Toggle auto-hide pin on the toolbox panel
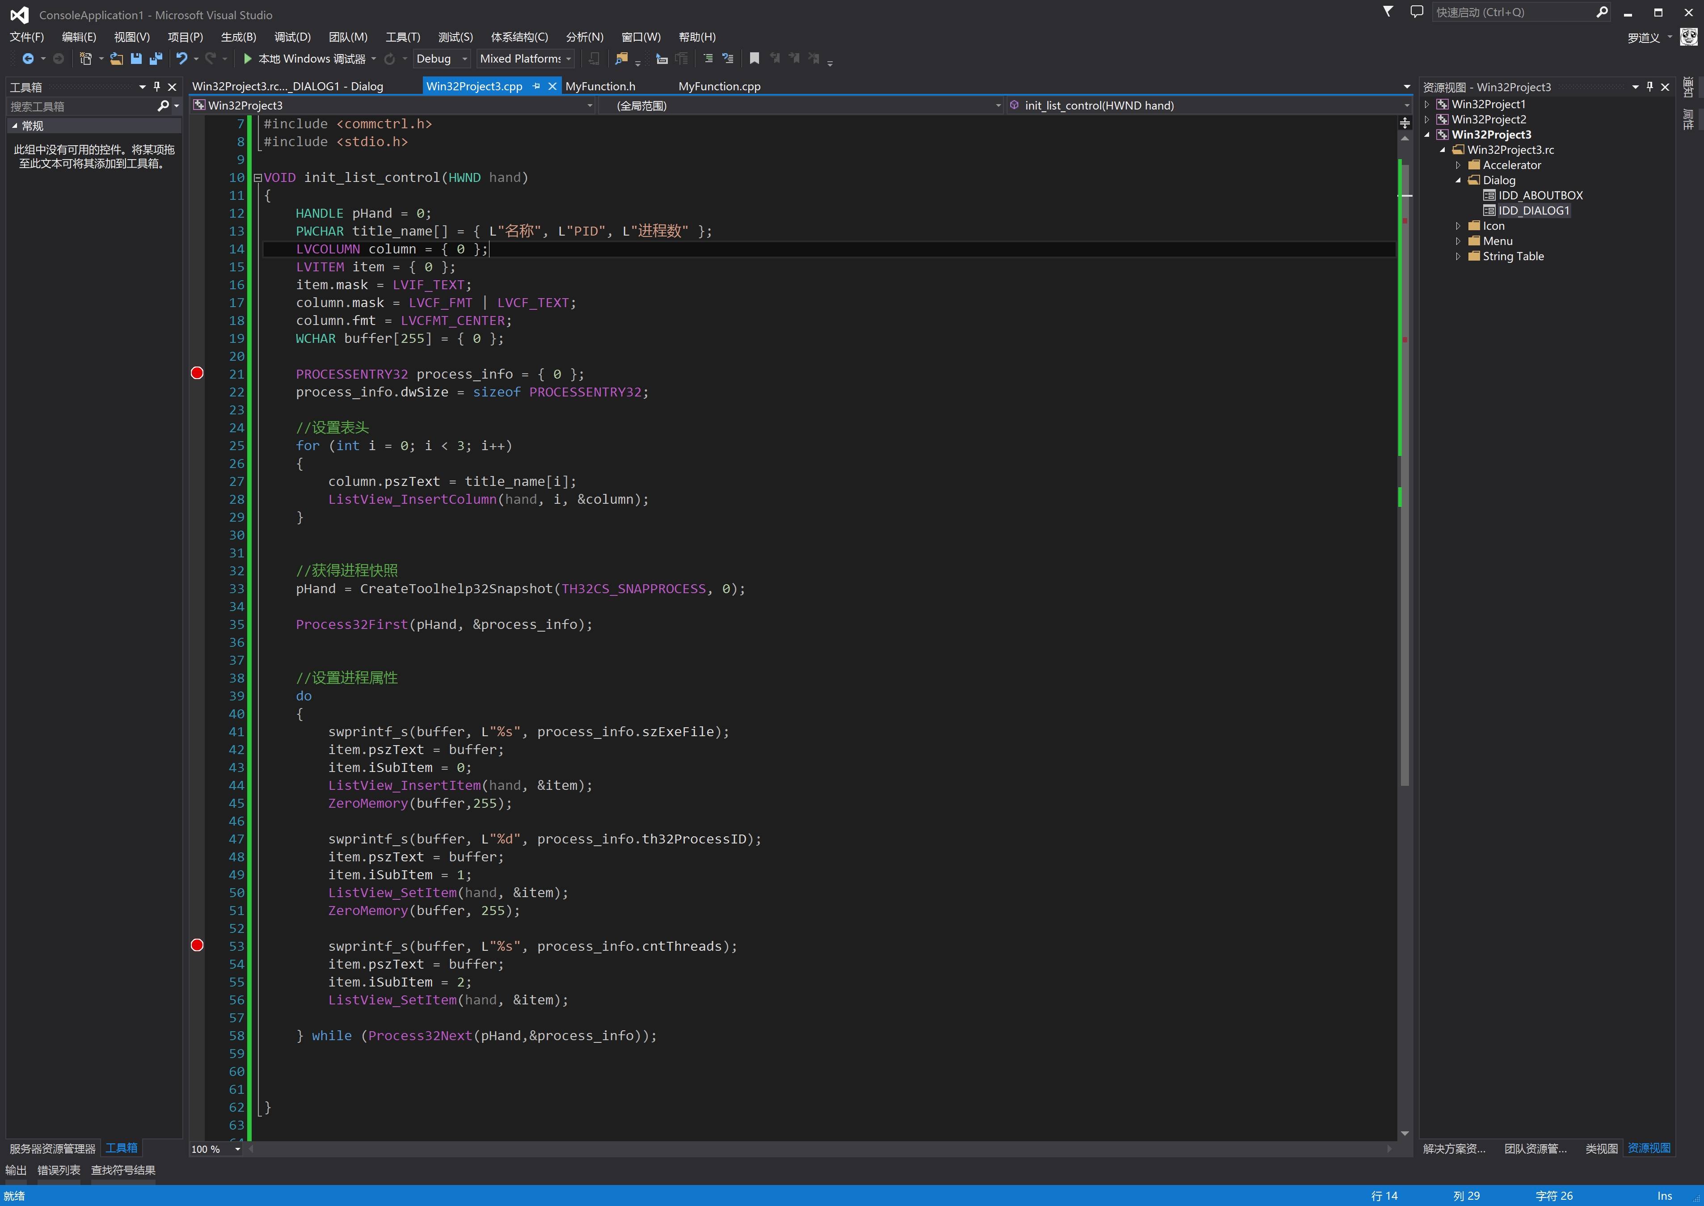 click(156, 87)
